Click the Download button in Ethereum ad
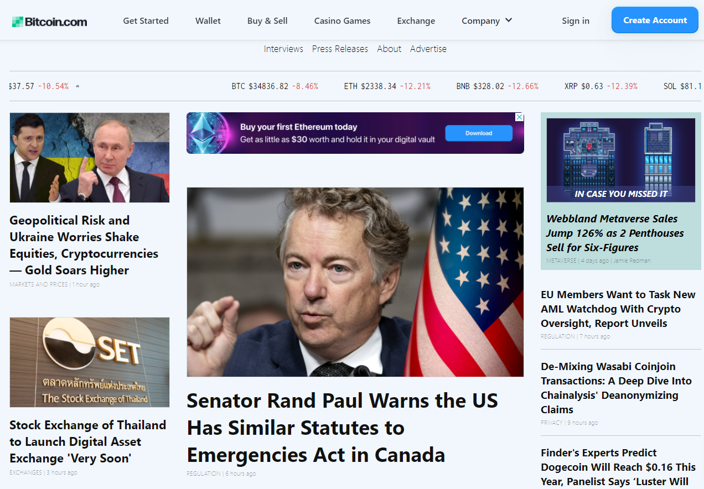Screen dimensions: 704x489 (479, 133)
